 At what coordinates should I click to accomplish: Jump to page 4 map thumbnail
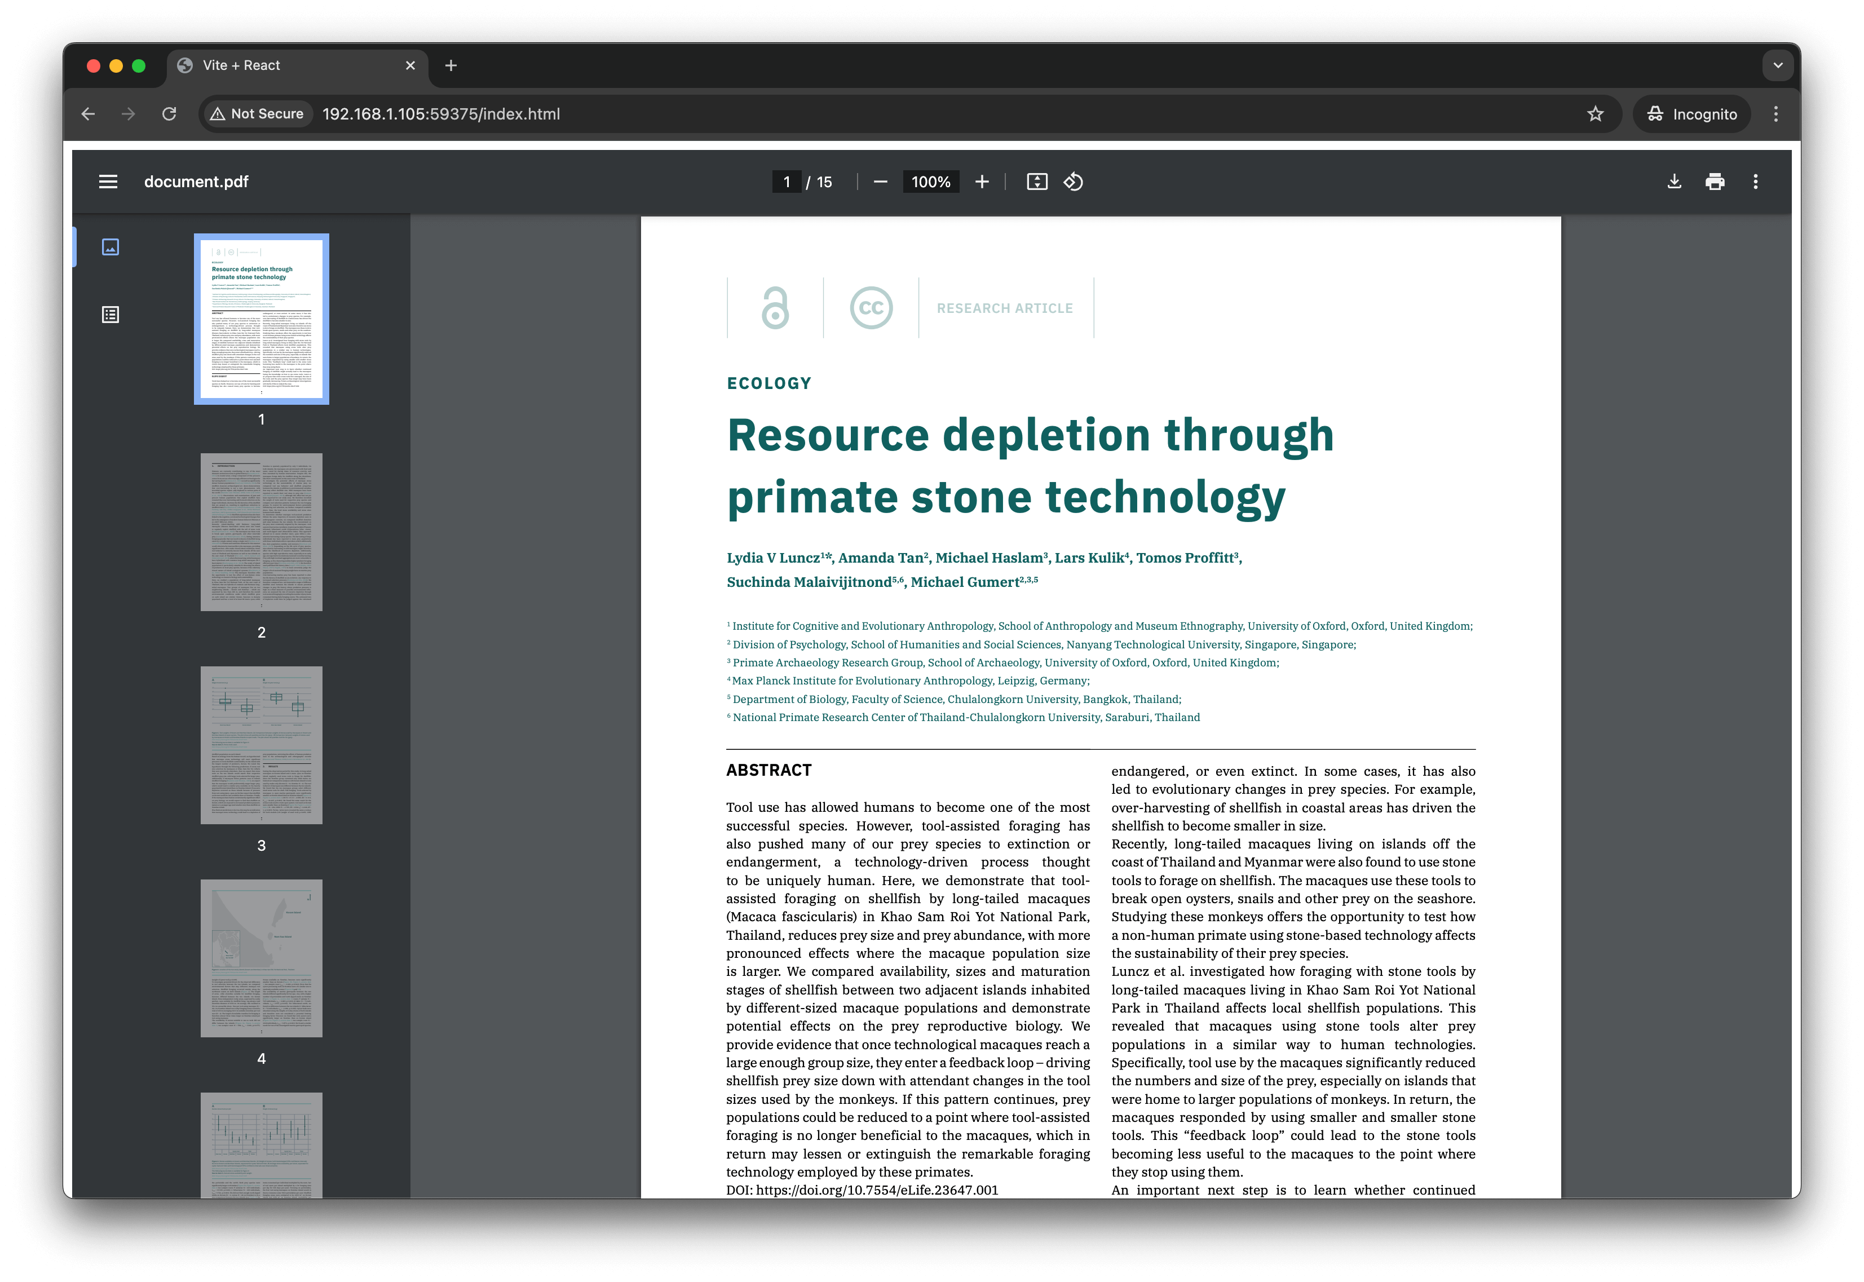261,957
